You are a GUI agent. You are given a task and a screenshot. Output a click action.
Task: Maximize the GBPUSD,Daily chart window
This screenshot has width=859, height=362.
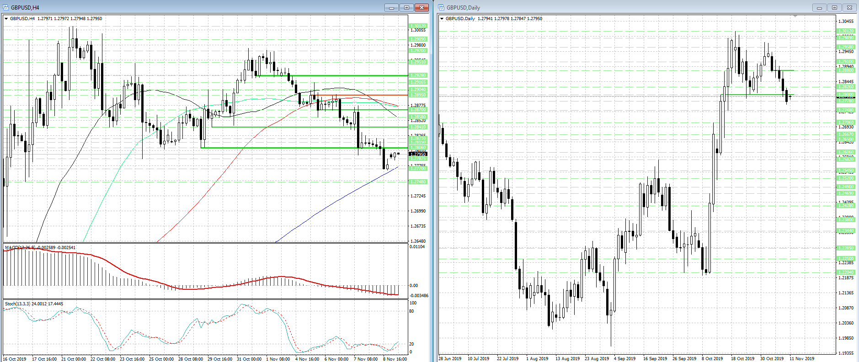point(834,7)
